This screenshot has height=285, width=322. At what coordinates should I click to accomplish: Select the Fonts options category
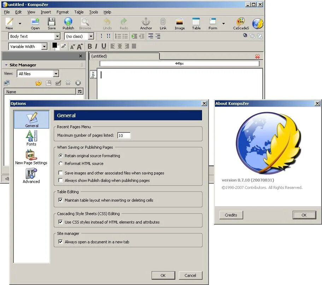[31, 138]
